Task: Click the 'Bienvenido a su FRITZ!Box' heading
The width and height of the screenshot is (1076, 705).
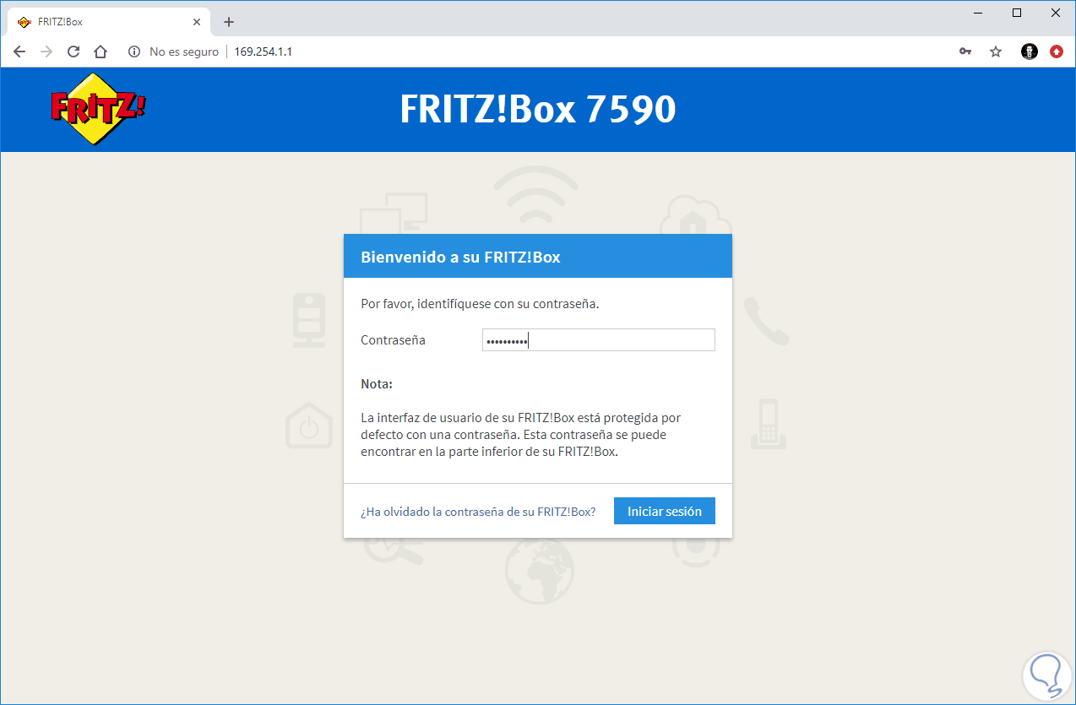Action: (x=460, y=257)
